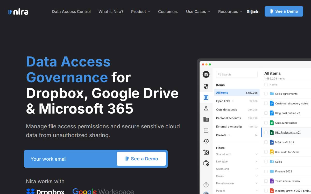This screenshot has width=311, height=194.
Task: Open the P&L Projections - Q1 file link
Action: coord(288,132)
